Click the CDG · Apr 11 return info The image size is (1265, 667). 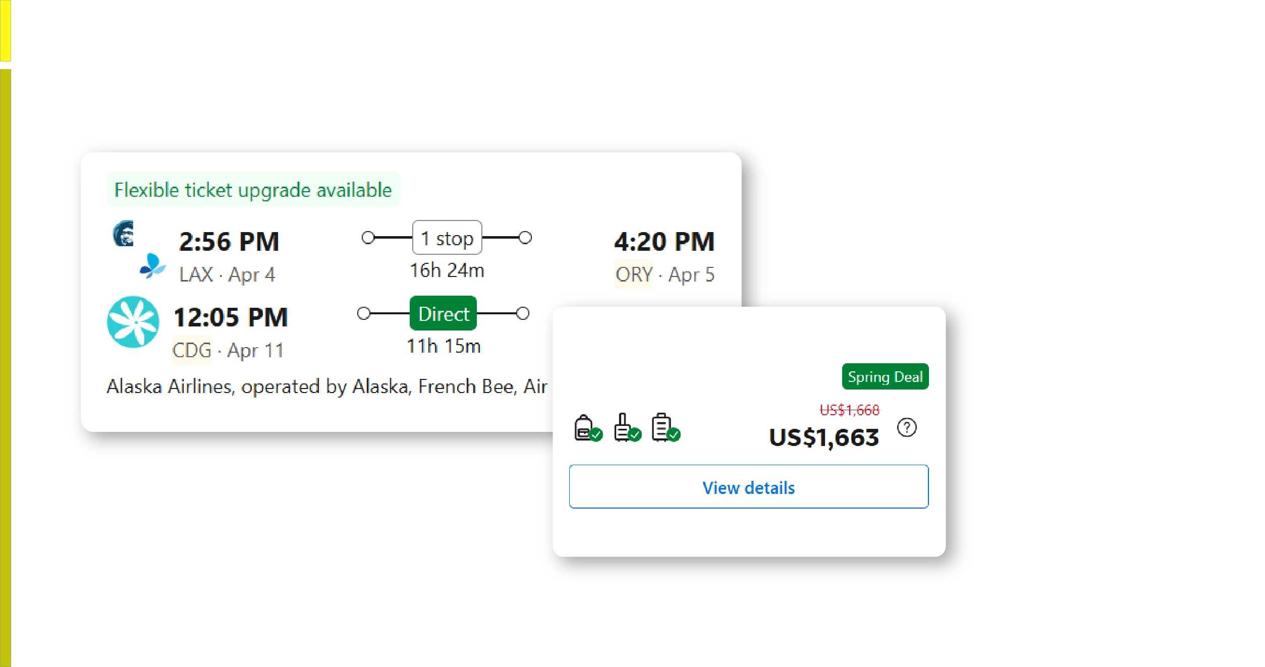(228, 351)
